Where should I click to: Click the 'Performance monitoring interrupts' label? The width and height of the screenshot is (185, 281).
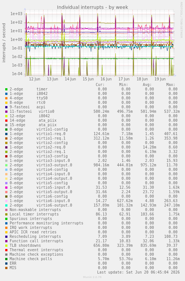tap(47, 223)
